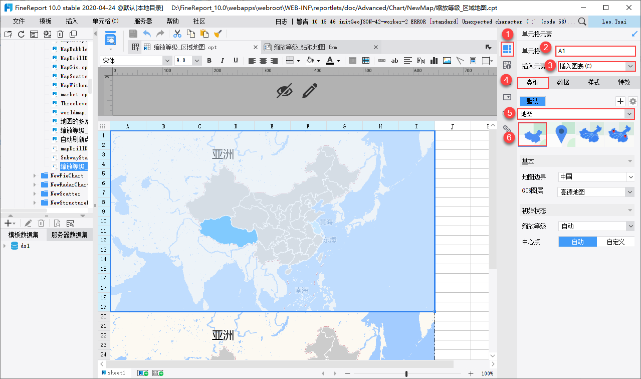
Task: Expand the NewPieChart folder
Action: [35, 176]
